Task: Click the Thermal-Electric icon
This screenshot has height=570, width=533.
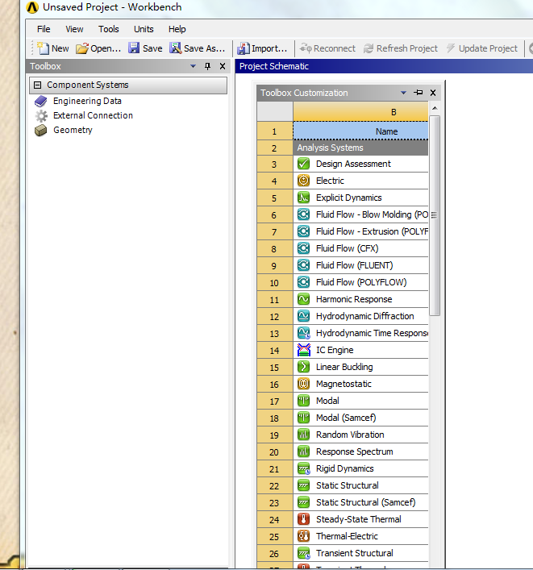Action: click(303, 536)
